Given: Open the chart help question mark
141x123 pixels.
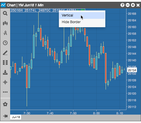Looking at the screenshot, I should tap(122, 5).
